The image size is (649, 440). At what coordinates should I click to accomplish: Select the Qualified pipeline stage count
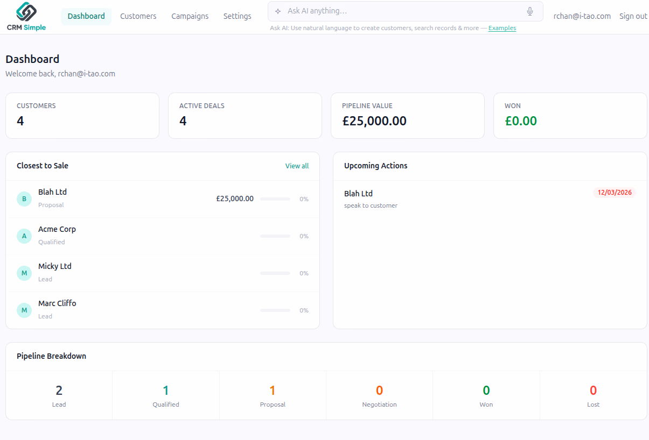click(166, 395)
